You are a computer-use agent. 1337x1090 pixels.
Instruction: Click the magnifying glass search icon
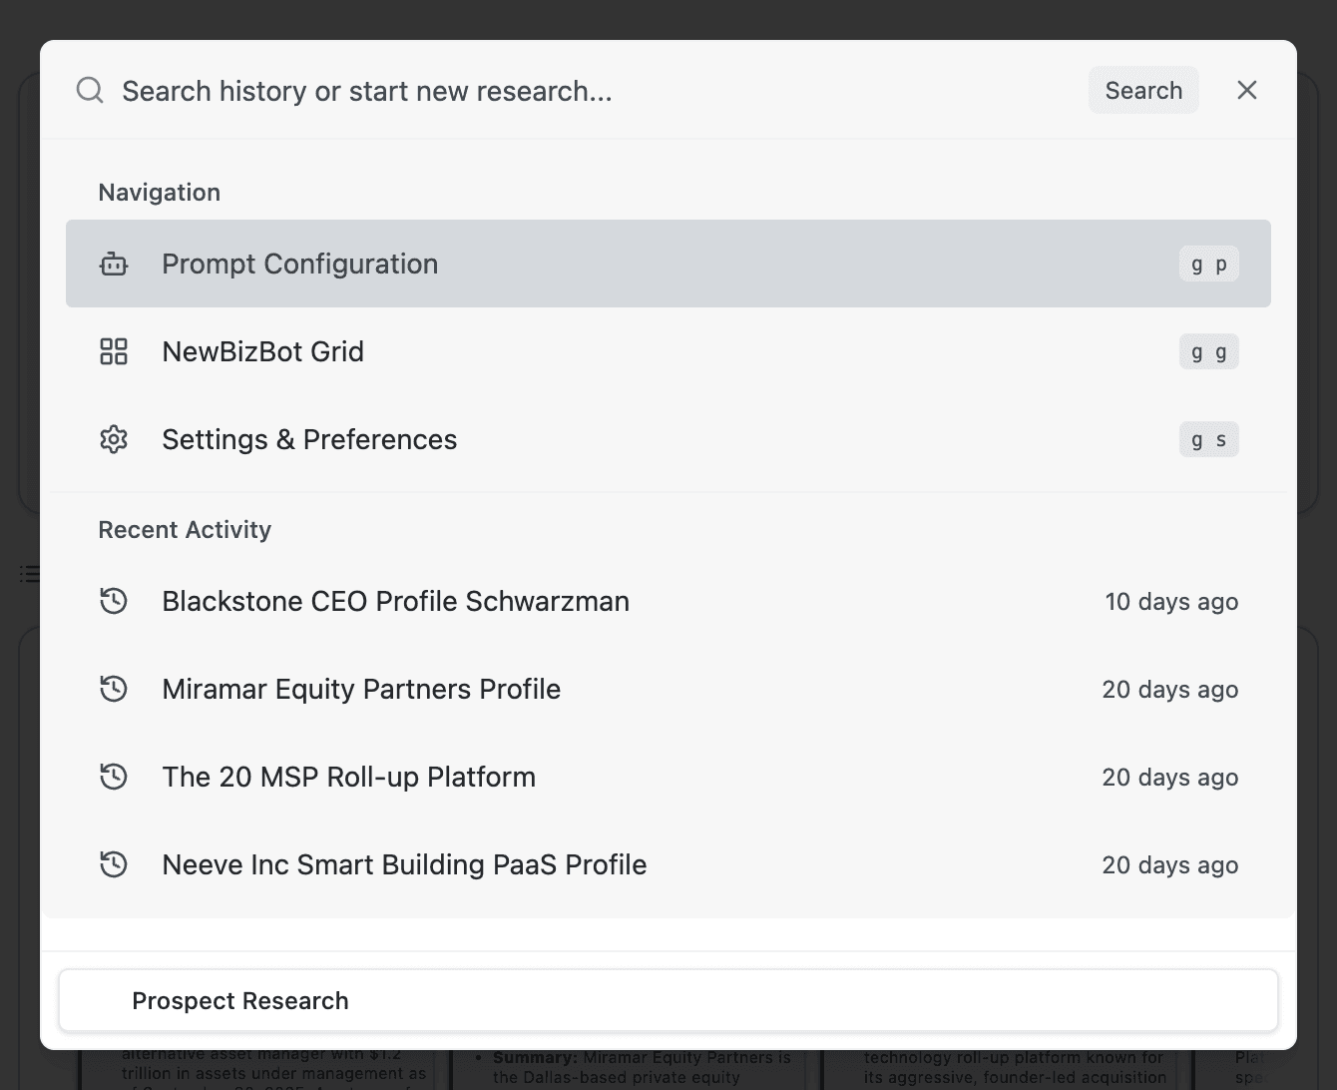pos(90,90)
